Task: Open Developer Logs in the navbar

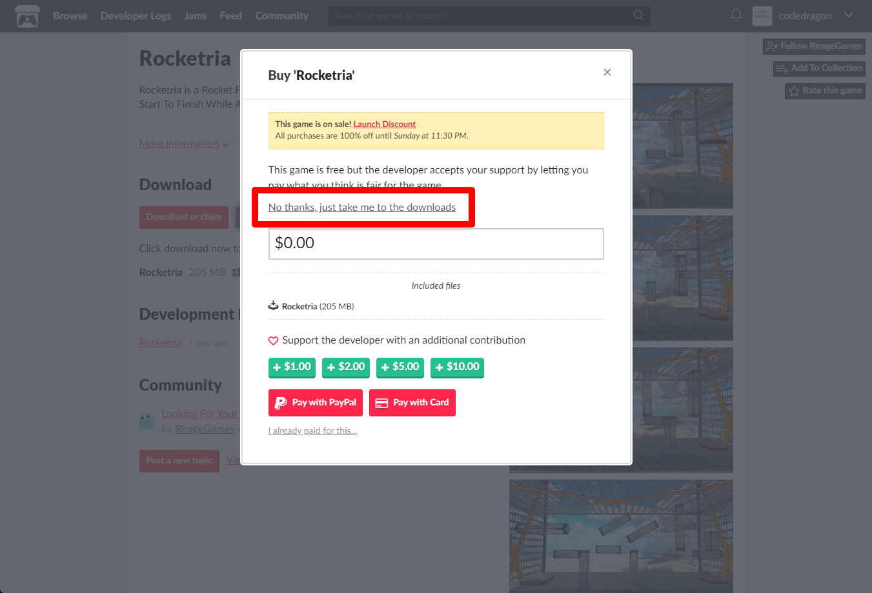Action: click(x=136, y=15)
